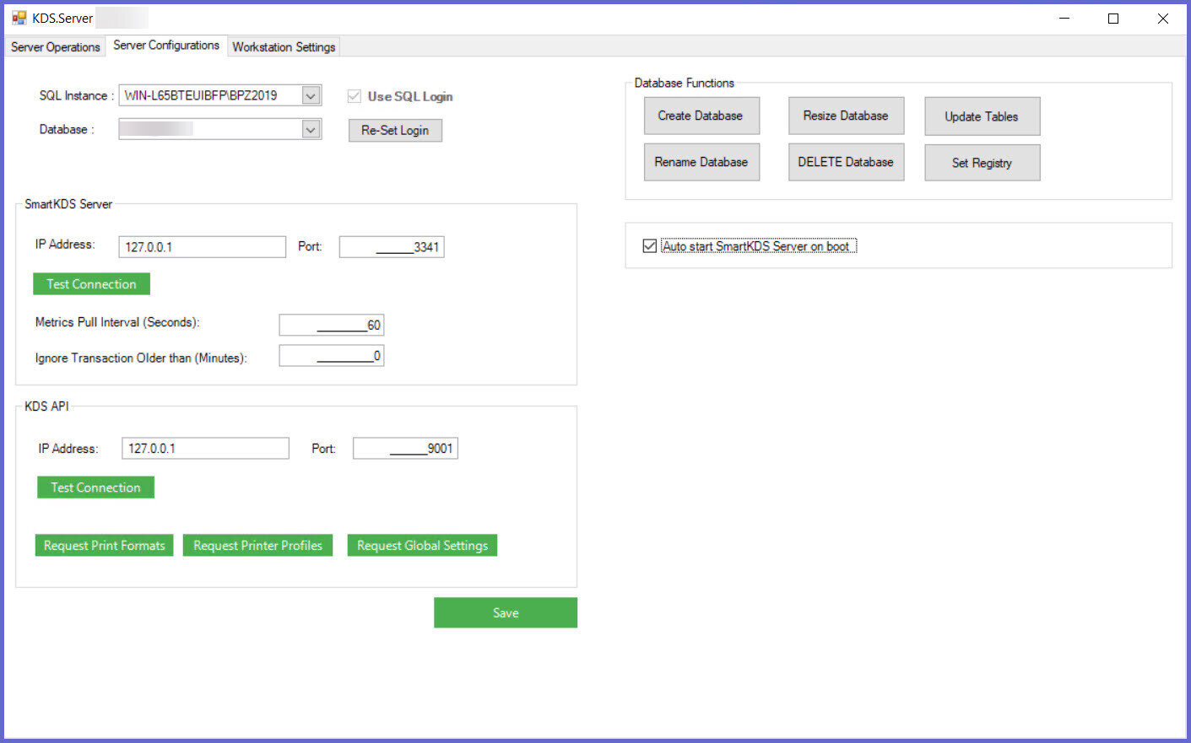Viewport: 1191px width, 743px height.
Task: Open the Workstation Settings tab
Action: [284, 47]
